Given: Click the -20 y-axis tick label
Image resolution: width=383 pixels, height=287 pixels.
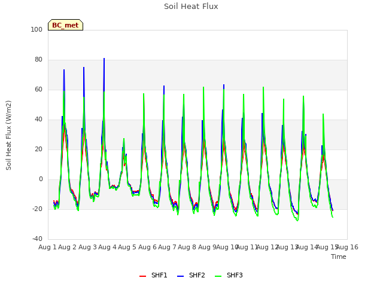Looking at the screenshot, I should 37,209.
